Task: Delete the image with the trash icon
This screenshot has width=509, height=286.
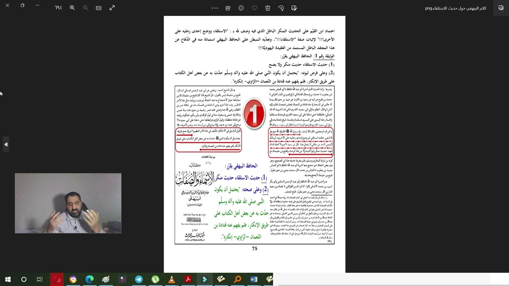Action: (268, 8)
